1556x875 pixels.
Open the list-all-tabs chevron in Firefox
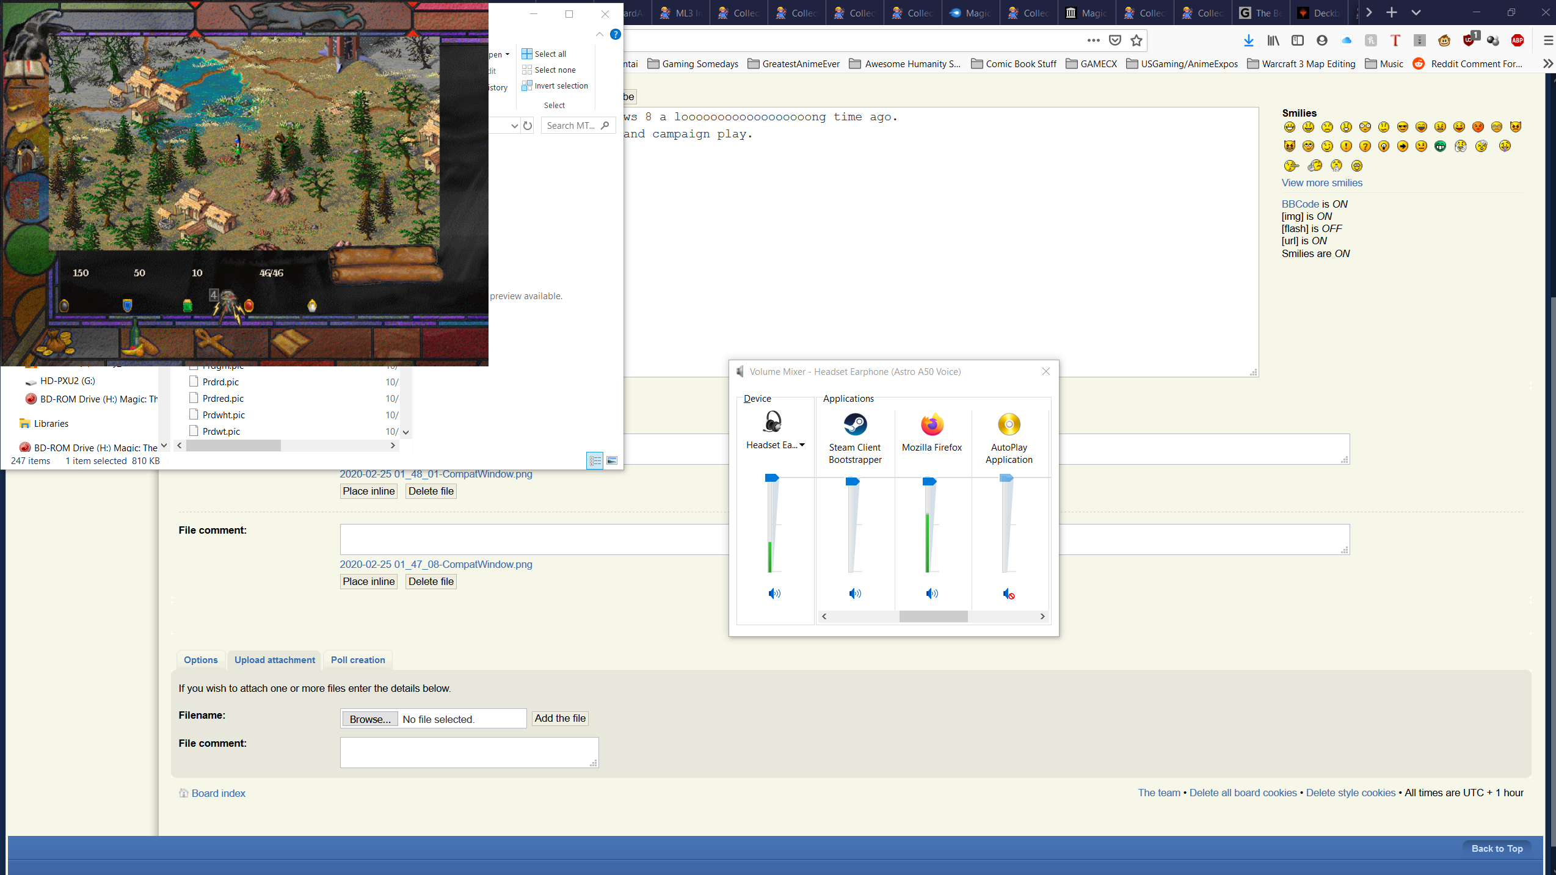pyautogui.click(x=1416, y=13)
